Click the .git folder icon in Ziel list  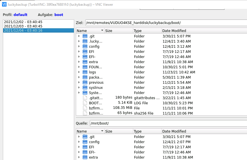point(85,36)
